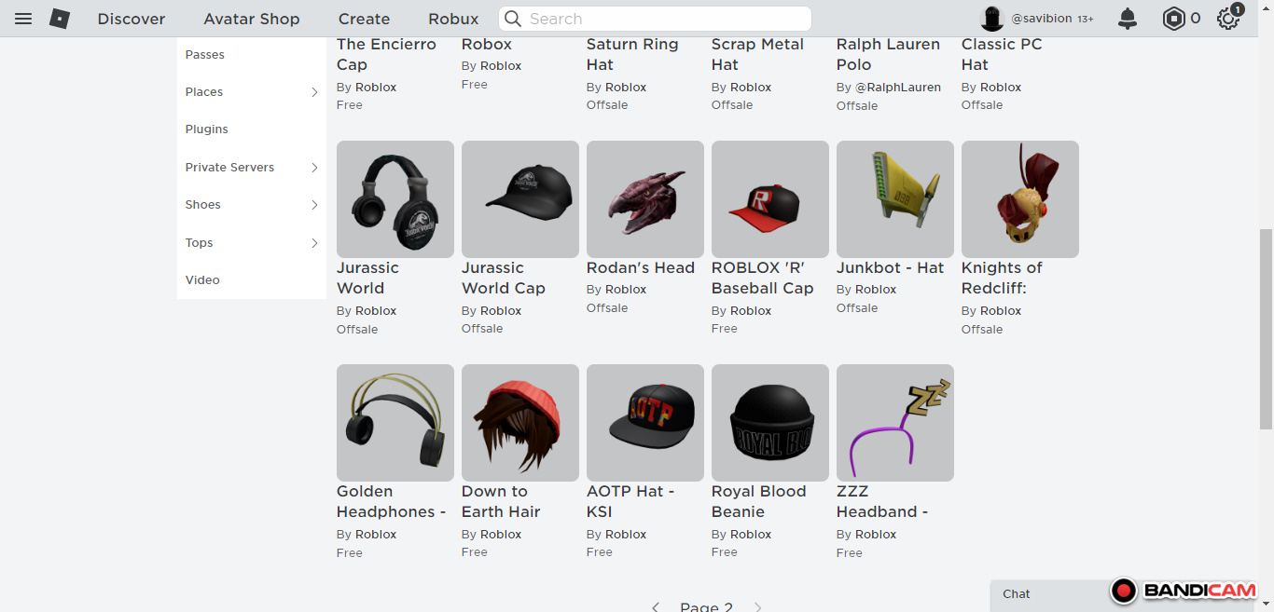This screenshot has height=612, width=1274.
Task: Expand the Places category
Action: [314, 92]
